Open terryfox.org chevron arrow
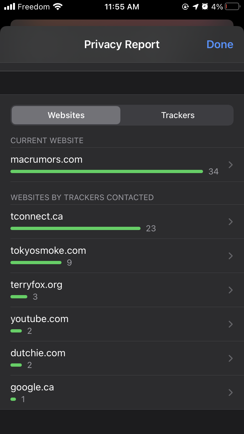 coord(231,290)
